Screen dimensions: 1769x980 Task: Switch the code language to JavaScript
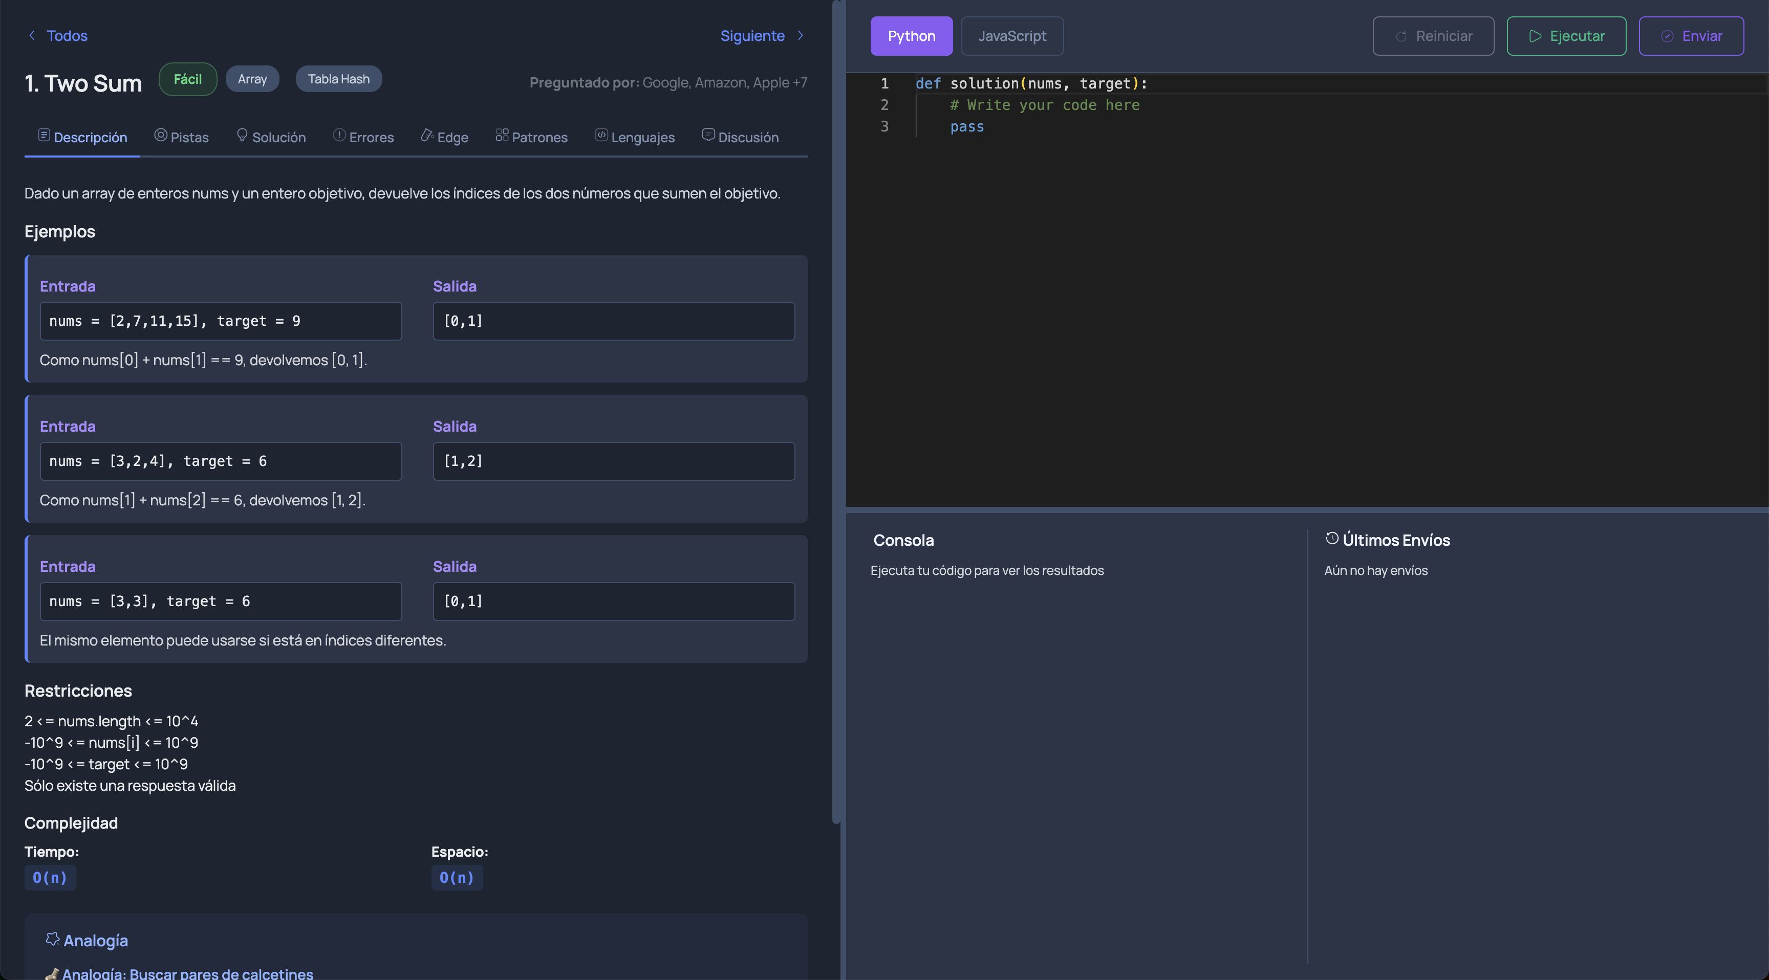click(1012, 36)
